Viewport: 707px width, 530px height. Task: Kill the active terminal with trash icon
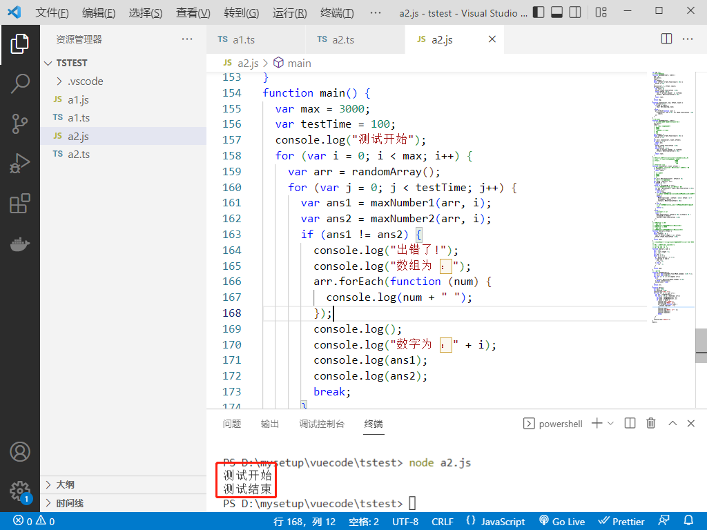[x=650, y=423]
